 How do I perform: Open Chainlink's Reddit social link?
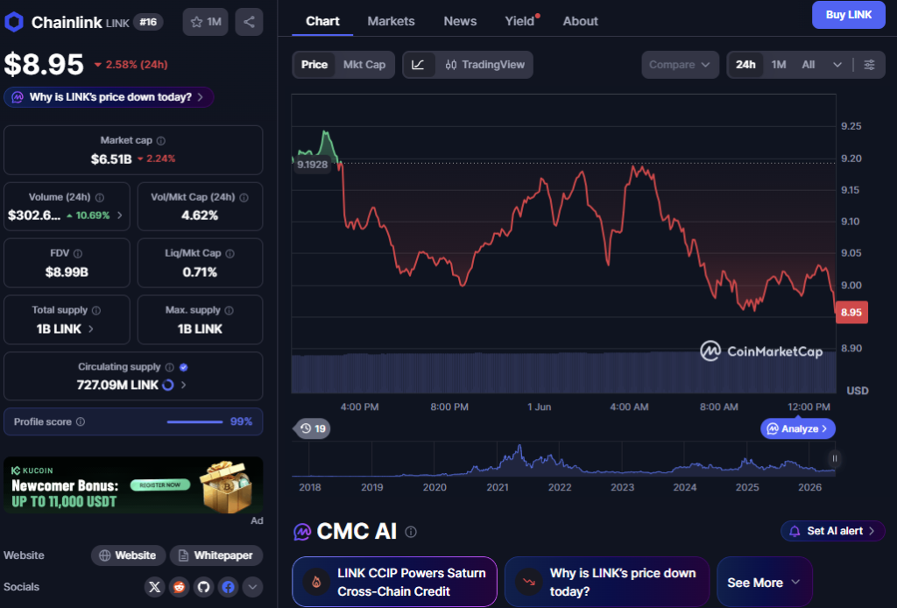click(179, 587)
